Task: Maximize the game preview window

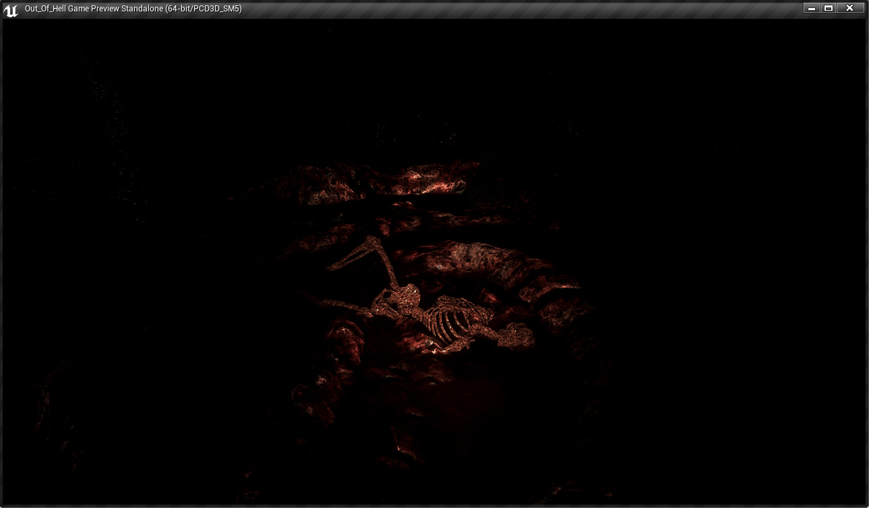Action: pyautogui.click(x=829, y=8)
